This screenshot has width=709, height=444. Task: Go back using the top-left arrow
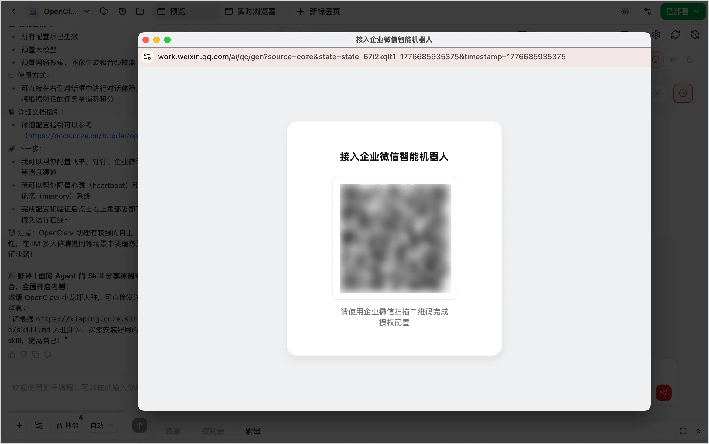pyautogui.click(x=13, y=12)
